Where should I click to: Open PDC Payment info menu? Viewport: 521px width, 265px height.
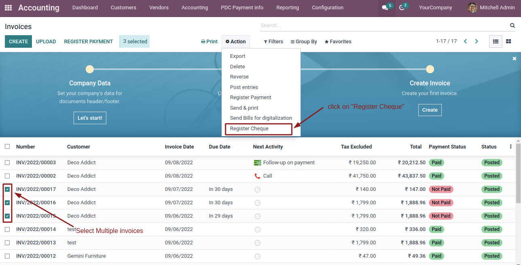point(242,8)
